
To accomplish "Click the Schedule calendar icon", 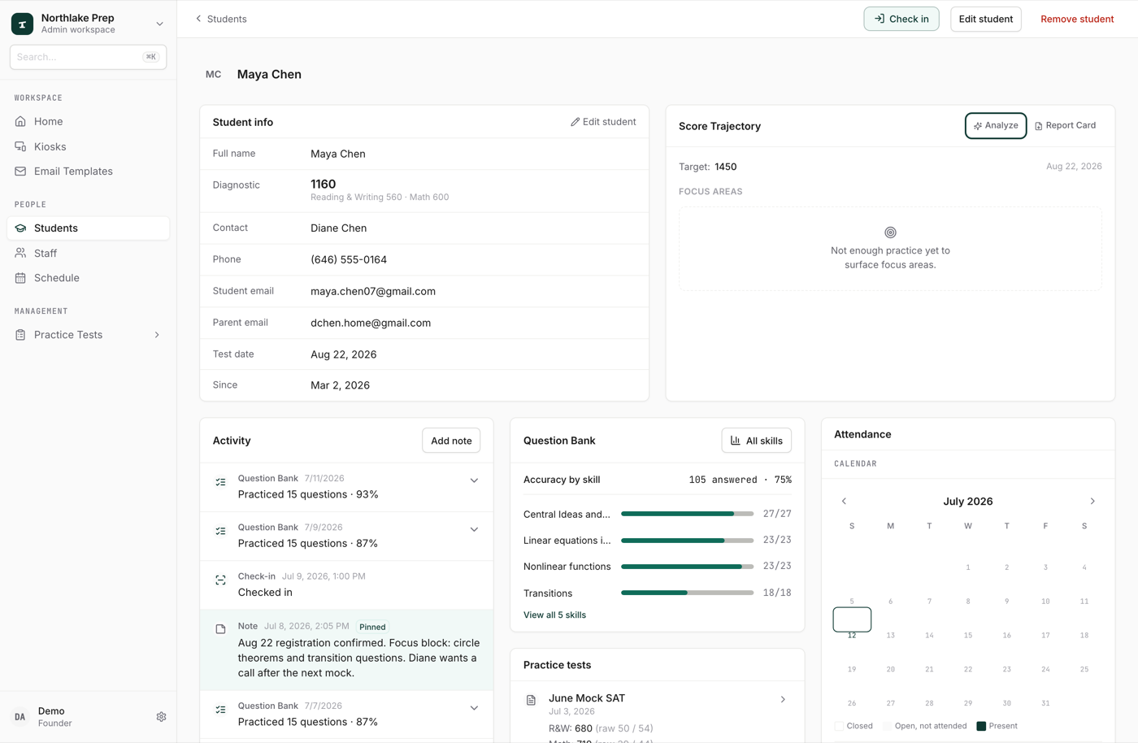I will (x=20, y=278).
